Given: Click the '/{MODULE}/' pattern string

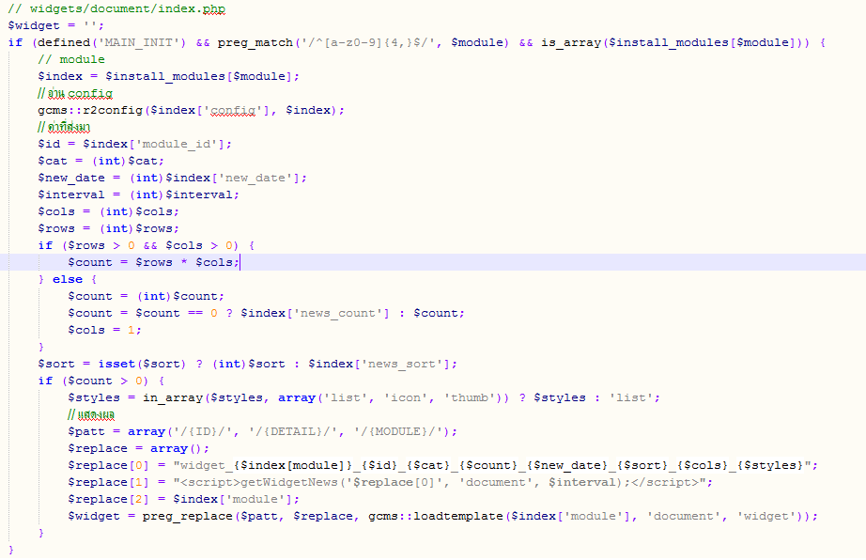Looking at the screenshot, I should coord(396,432).
